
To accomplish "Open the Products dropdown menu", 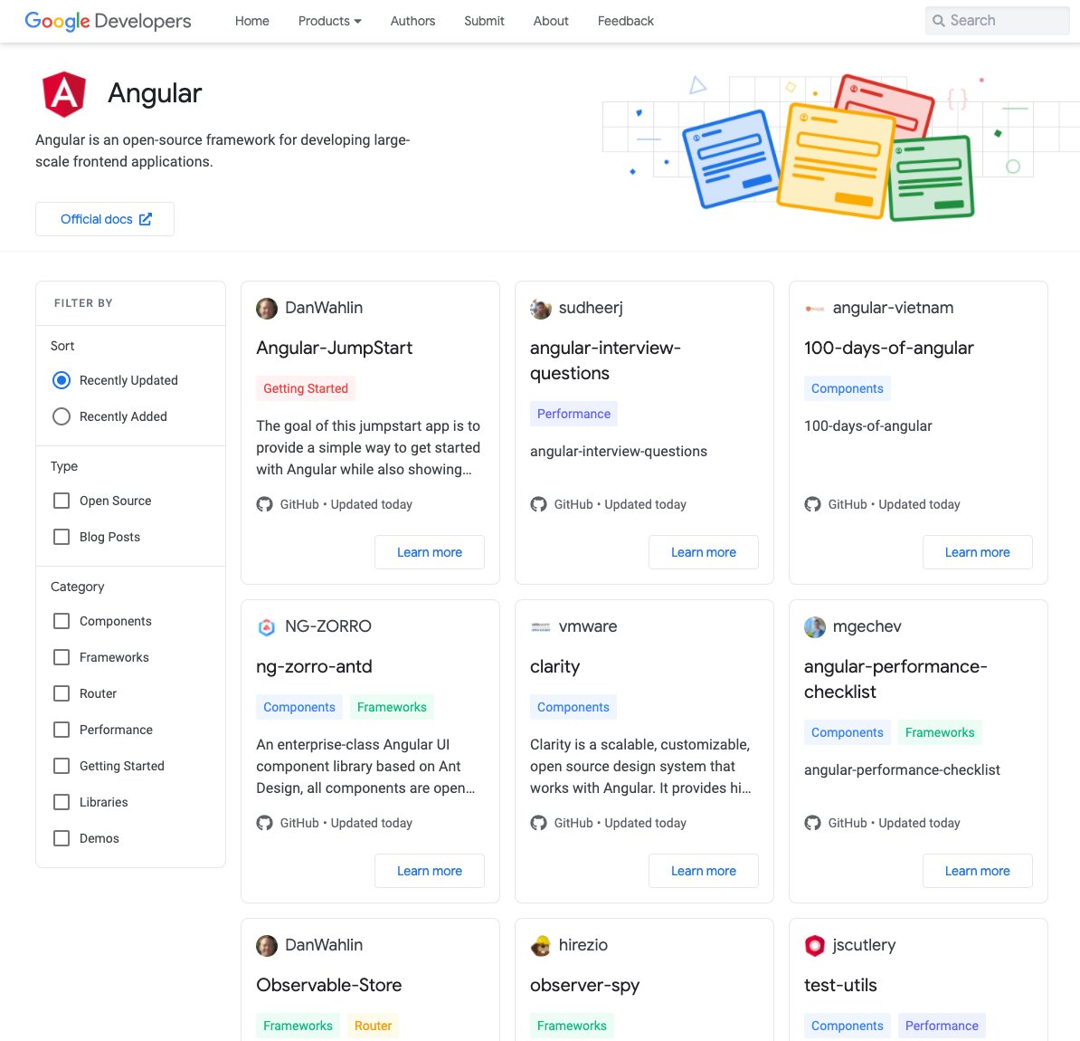I will click(328, 21).
